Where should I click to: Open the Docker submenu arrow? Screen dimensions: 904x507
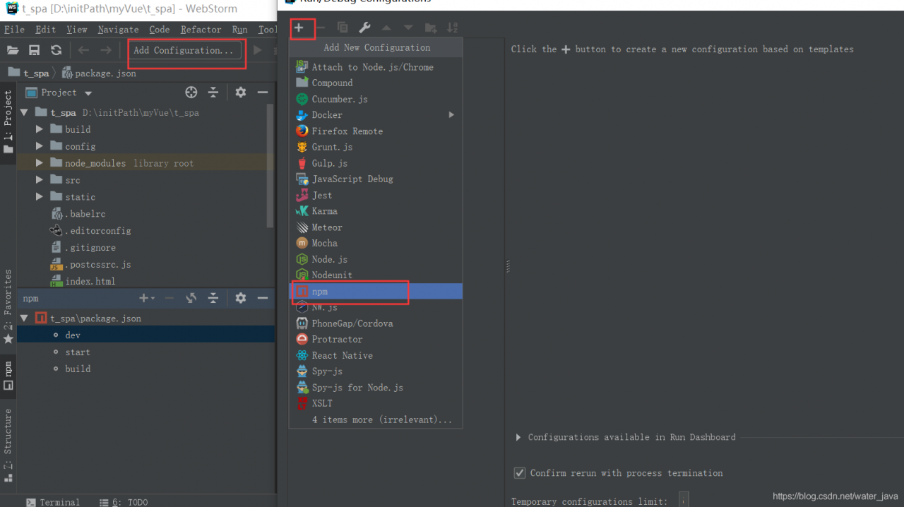click(451, 114)
